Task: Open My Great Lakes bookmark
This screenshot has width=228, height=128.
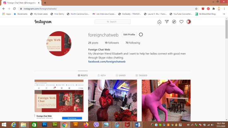Action: (39, 14)
